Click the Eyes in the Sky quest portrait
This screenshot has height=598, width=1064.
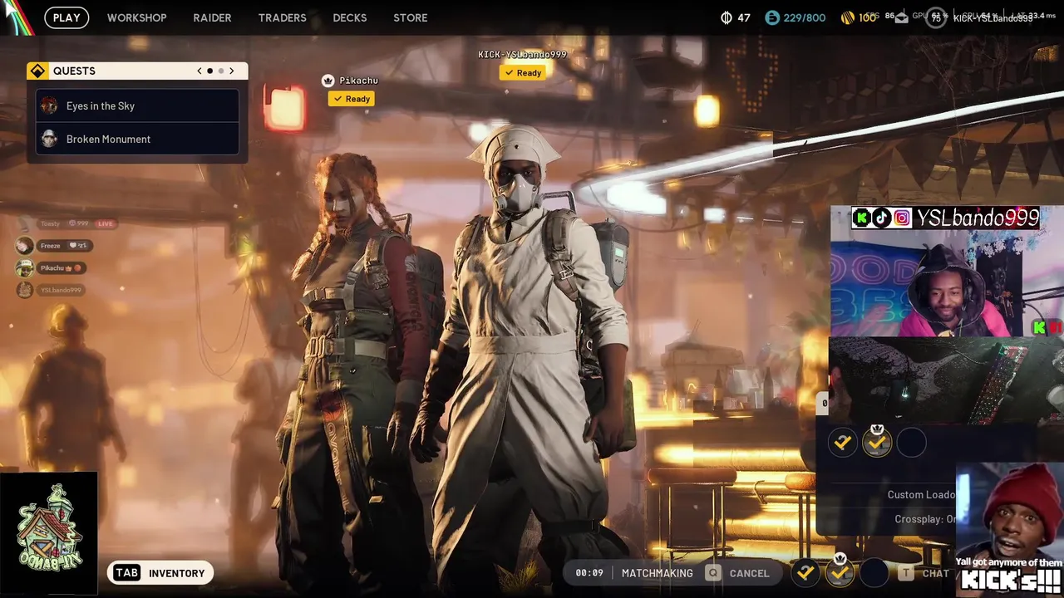pos(49,105)
